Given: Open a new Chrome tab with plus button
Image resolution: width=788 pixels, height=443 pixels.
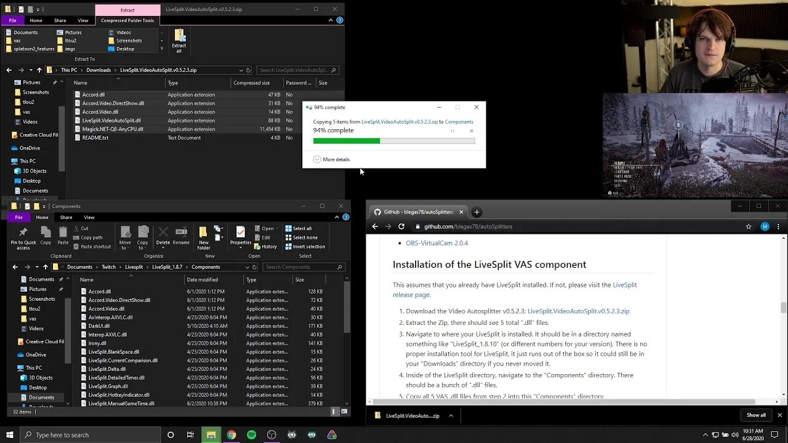Looking at the screenshot, I should pyautogui.click(x=476, y=212).
